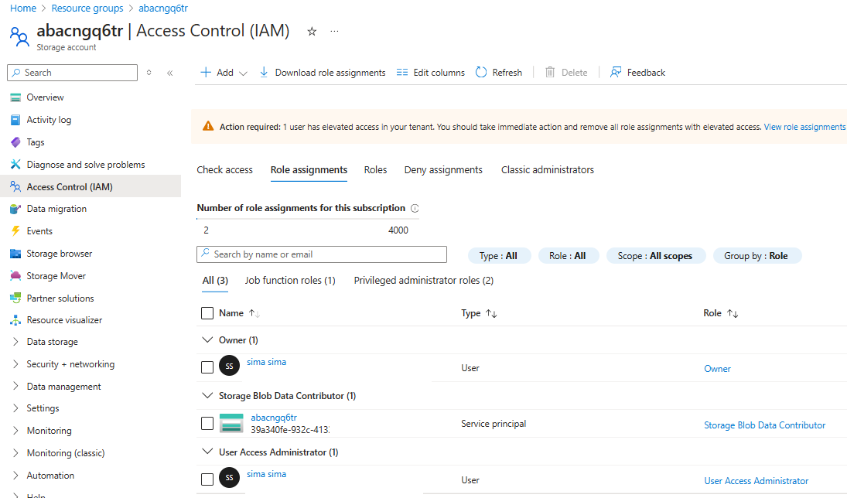Click the Partner solutions icon
This screenshot has height=498, width=847.
pos(15,298)
